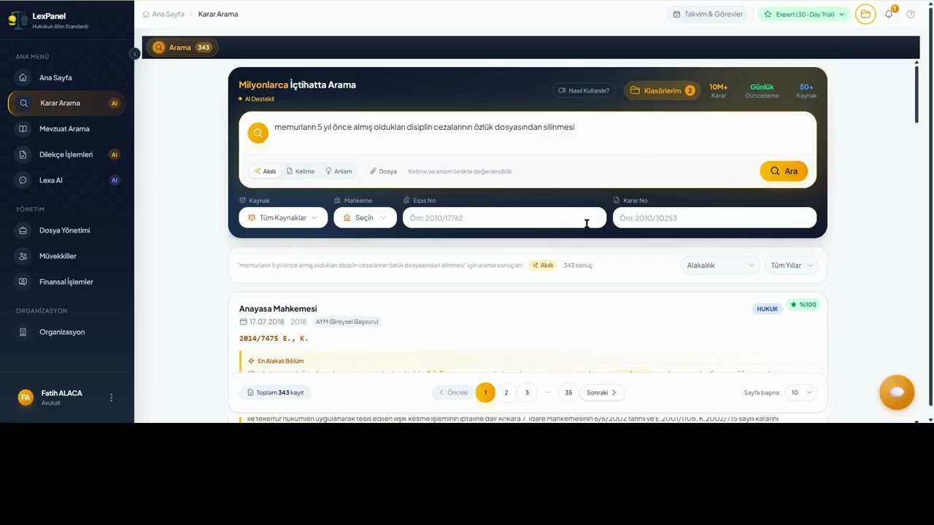
Task: Click Mevzuat Arama book icon
Action: pos(23,128)
